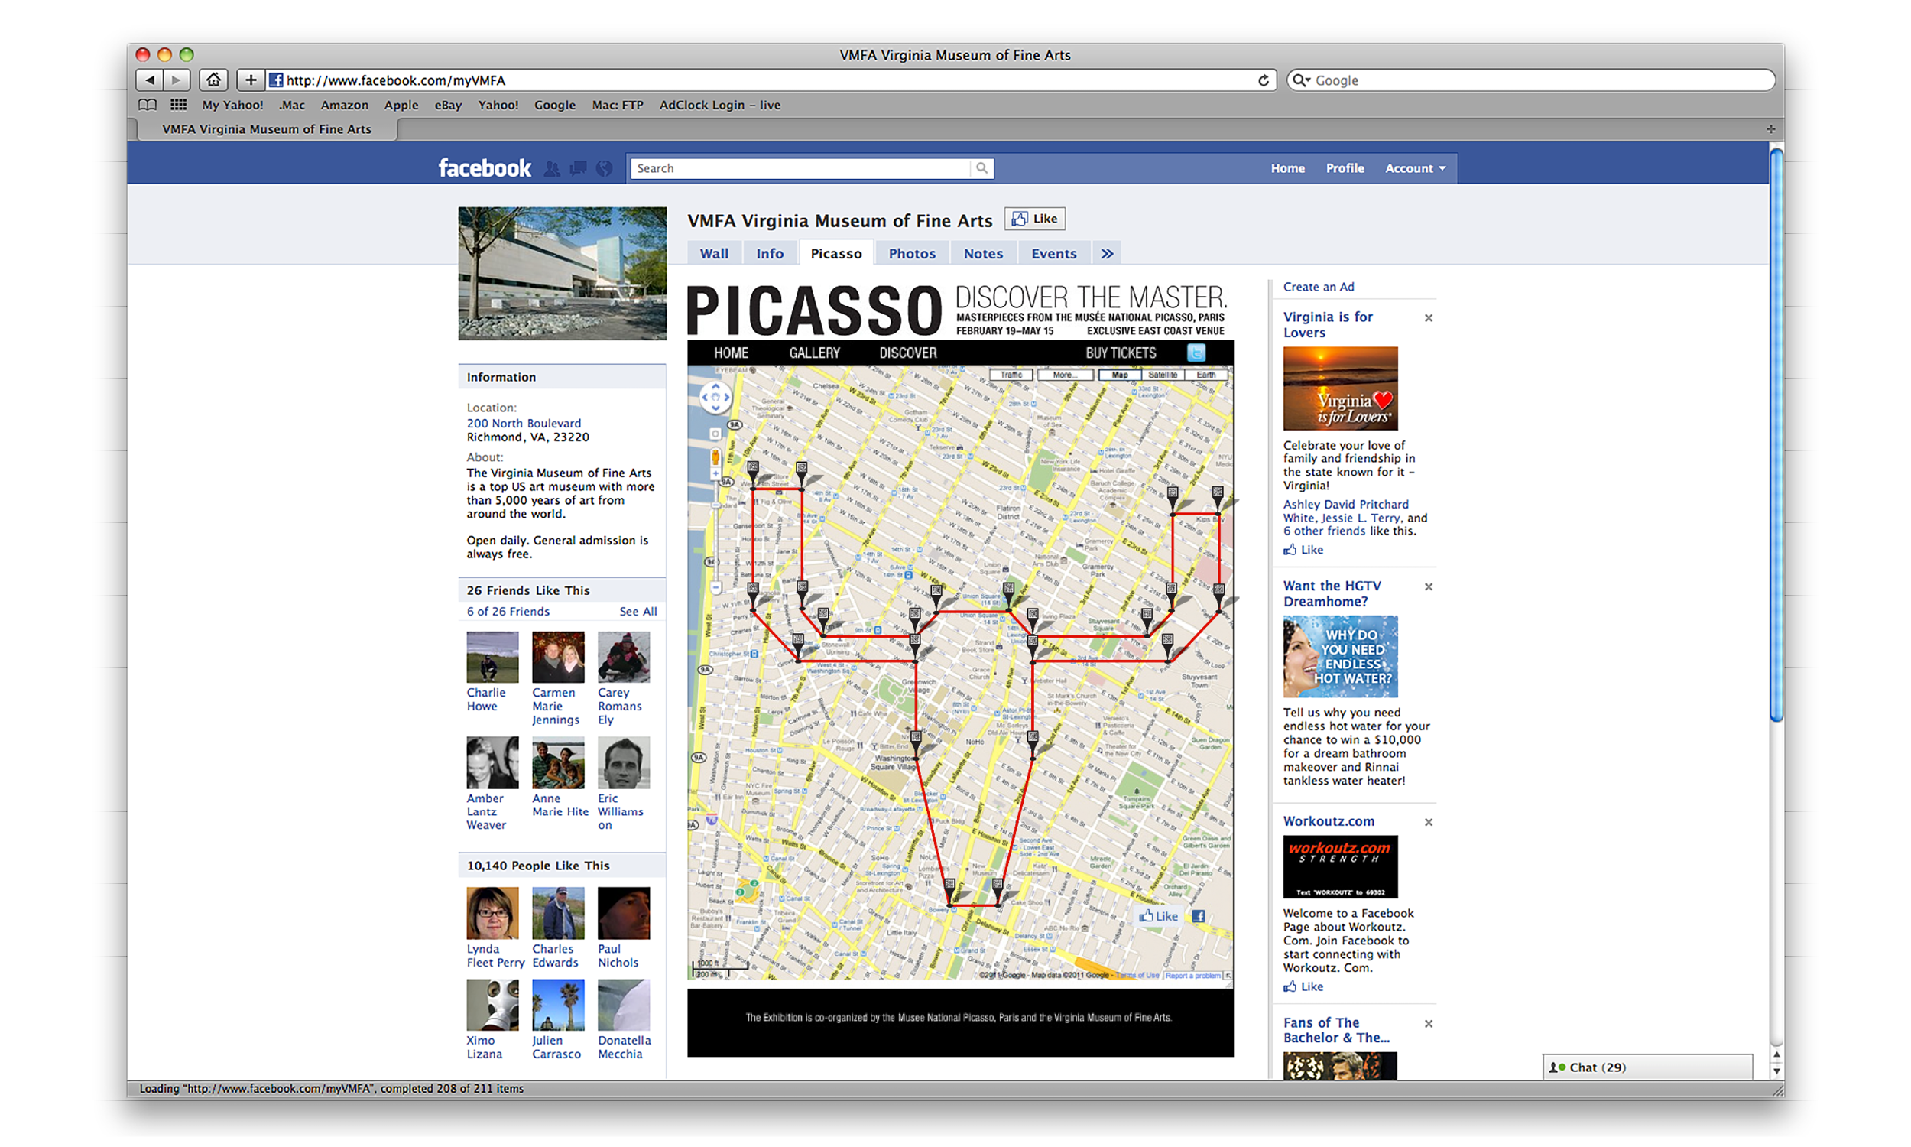The height and width of the screenshot is (1147, 1911).
Task: Click the Google search dropdown magnifier
Action: (1302, 80)
